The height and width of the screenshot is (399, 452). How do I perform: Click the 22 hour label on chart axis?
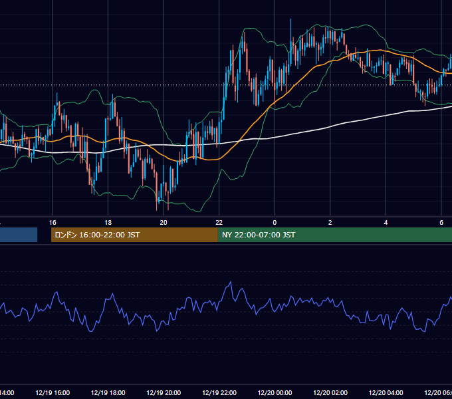(x=219, y=223)
